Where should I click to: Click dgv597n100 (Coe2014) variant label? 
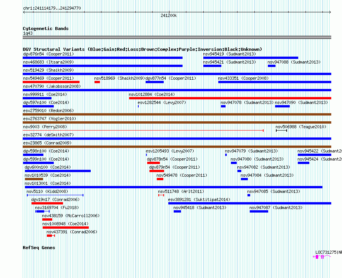(x=46, y=102)
